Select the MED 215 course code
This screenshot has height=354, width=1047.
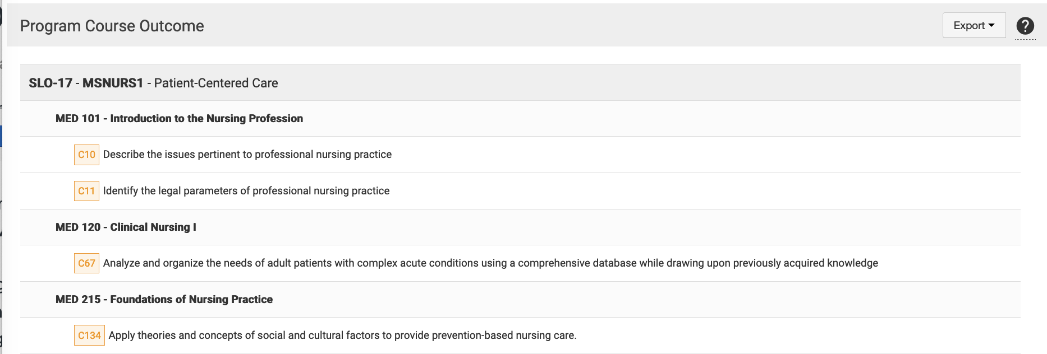coord(77,300)
